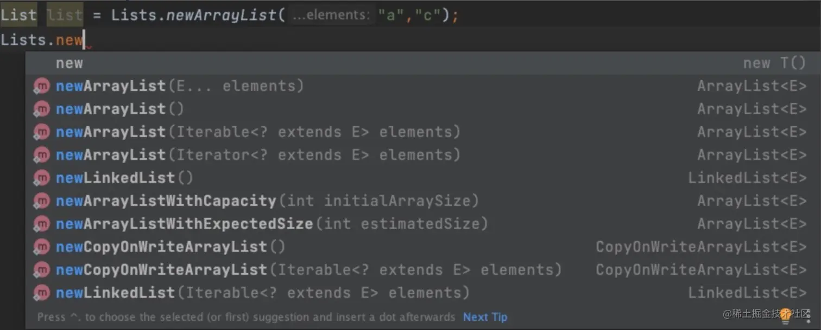Click method icon beside newArrayList(Iterable) entry
The image size is (821, 330).
(41, 132)
